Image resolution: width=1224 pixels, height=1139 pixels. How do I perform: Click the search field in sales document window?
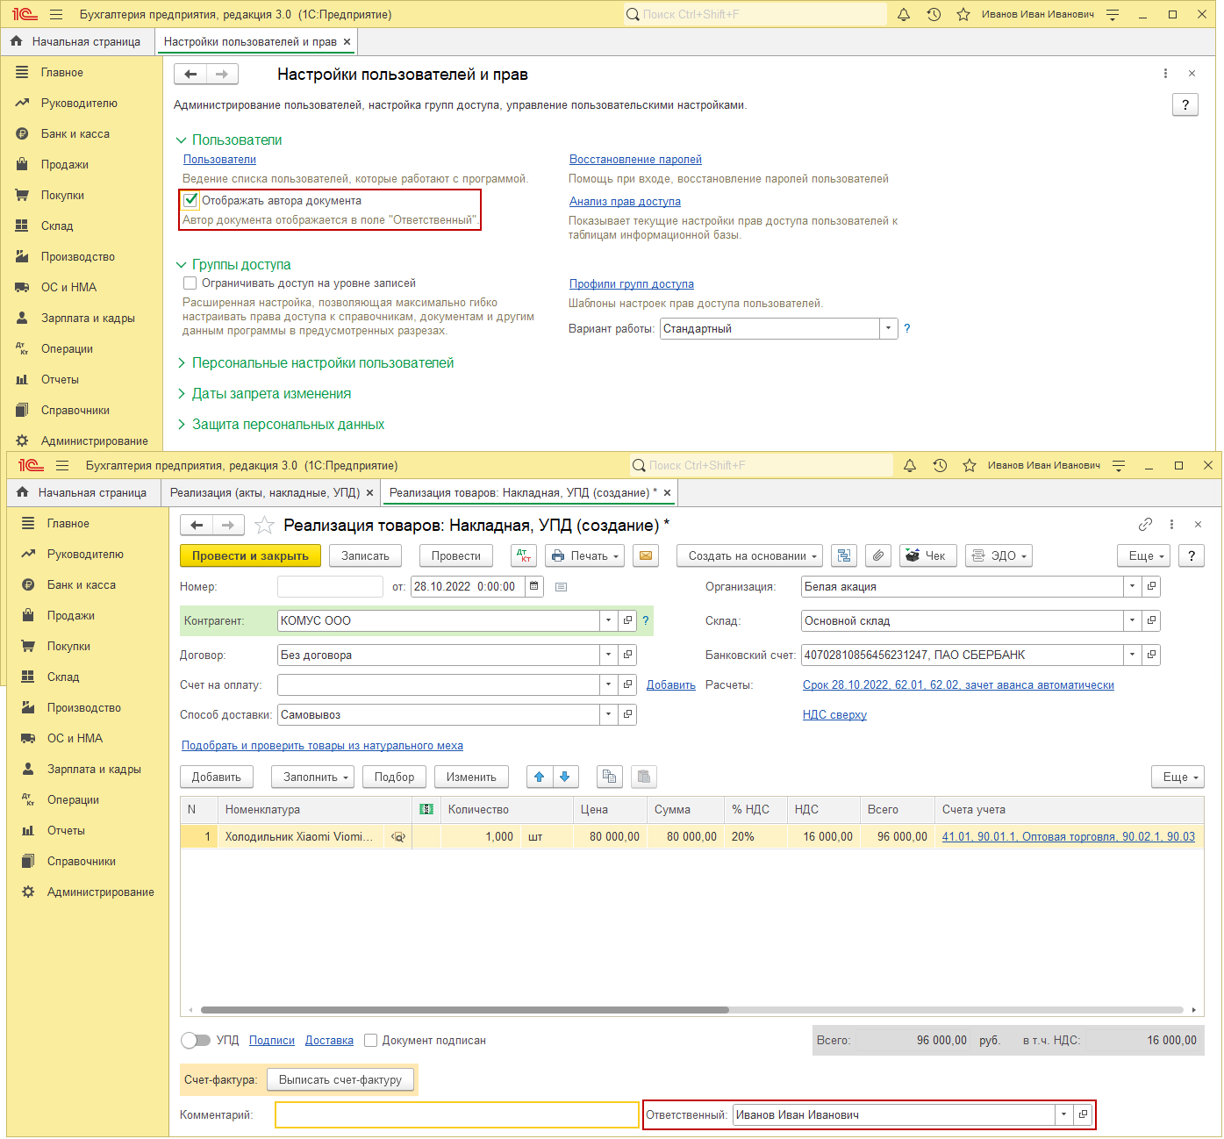[762, 465]
